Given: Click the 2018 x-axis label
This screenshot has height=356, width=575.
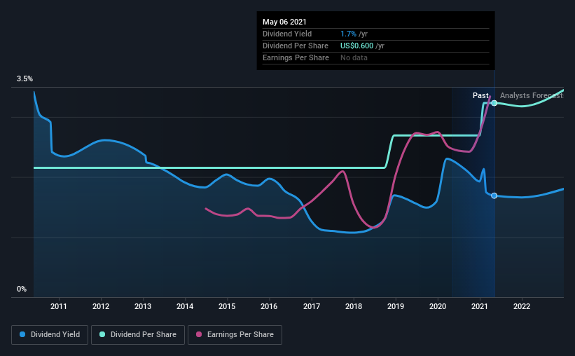Looking at the screenshot, I should click(354, 306).
